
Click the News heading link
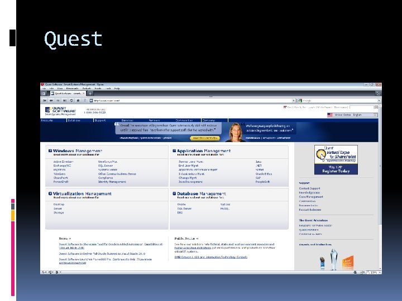[x=65, y=239]
